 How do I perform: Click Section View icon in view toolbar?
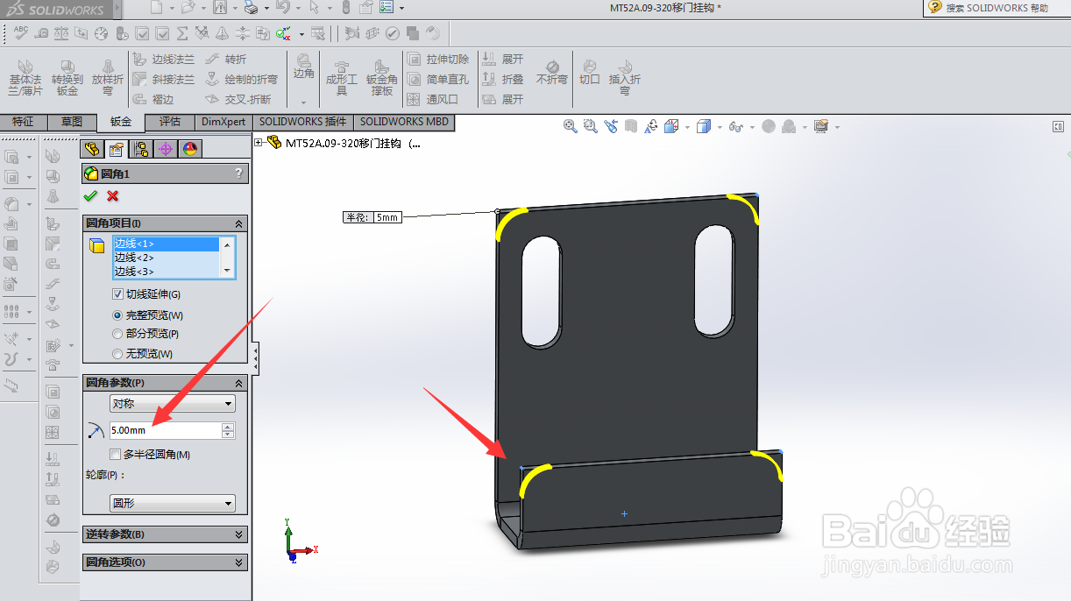pos(632,126)
